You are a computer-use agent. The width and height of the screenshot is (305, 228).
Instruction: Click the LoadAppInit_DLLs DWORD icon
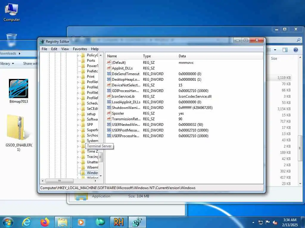(109, 102)
